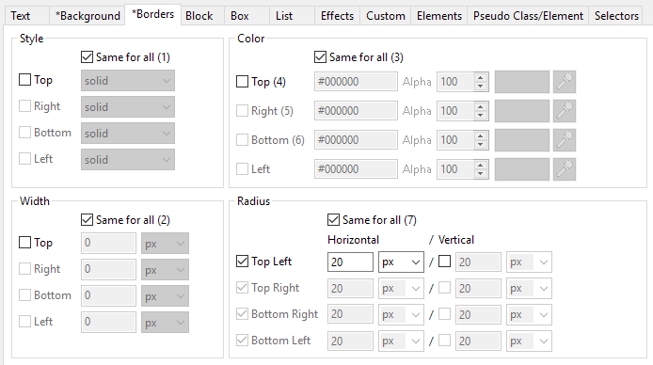
Task: Open the *Background tab
Action: coord(88,16)
